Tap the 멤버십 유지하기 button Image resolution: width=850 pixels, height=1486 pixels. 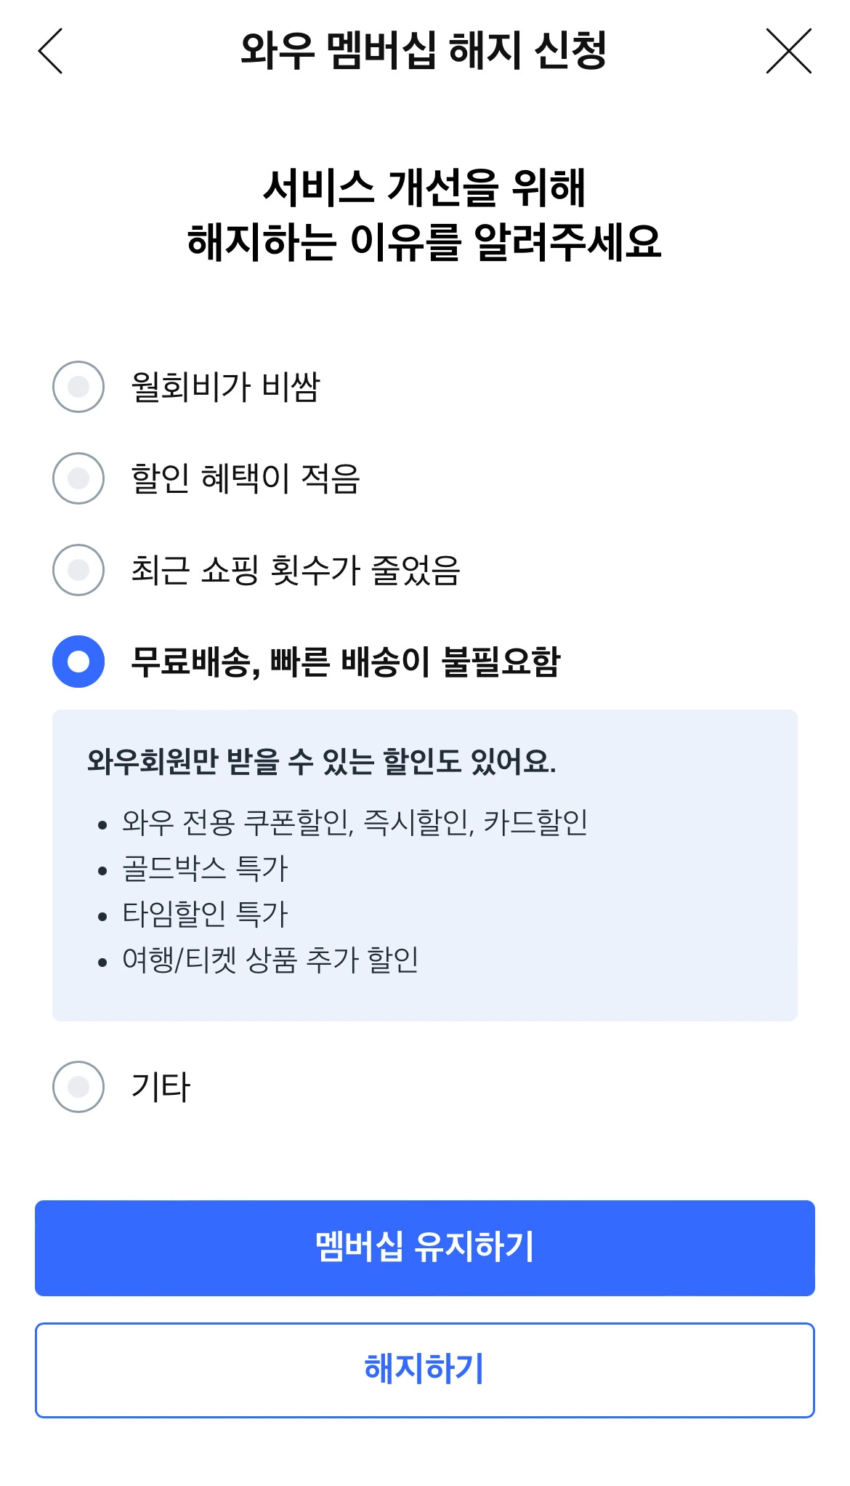click(425, 1248)
